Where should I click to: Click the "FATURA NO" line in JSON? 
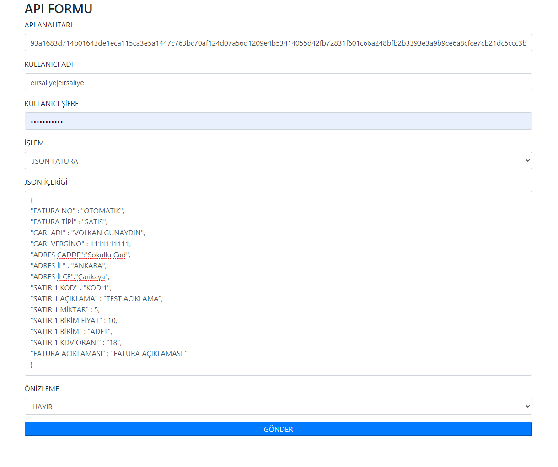pos(77,211)
